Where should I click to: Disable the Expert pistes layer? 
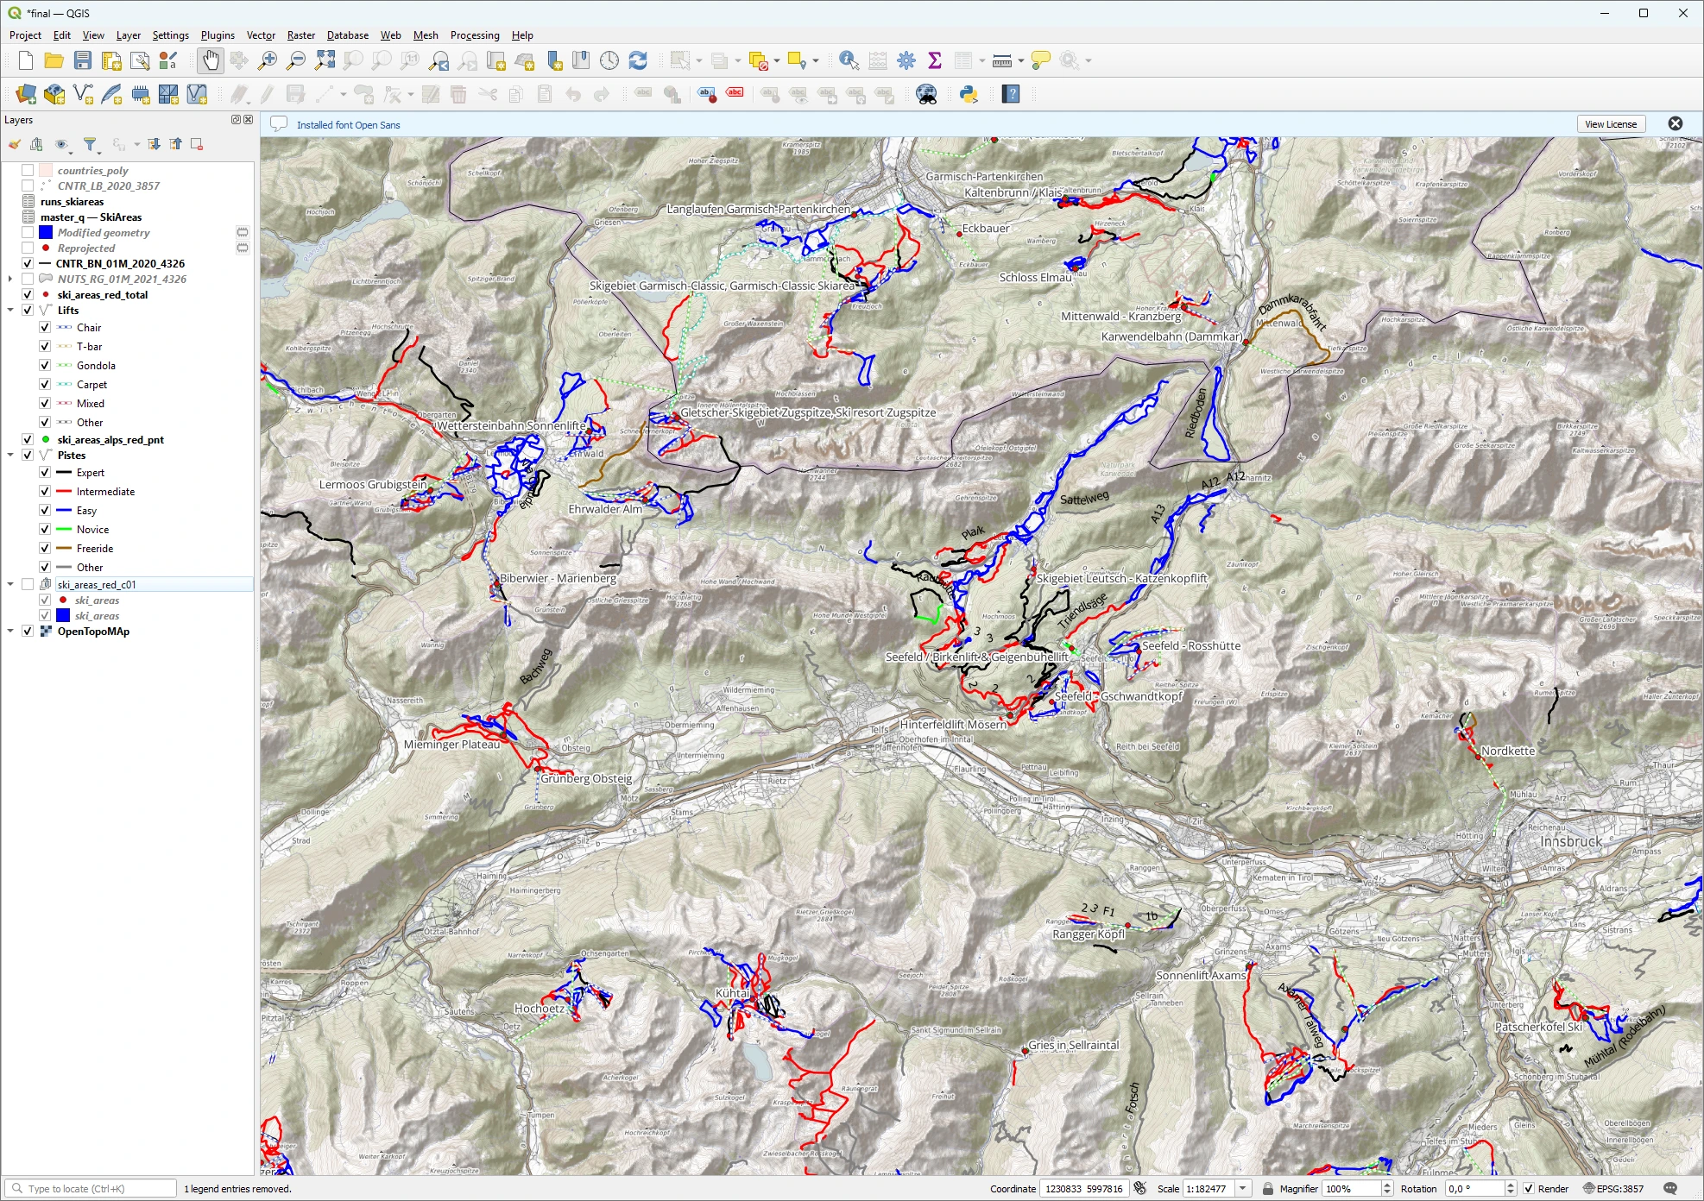click(44, 472)
